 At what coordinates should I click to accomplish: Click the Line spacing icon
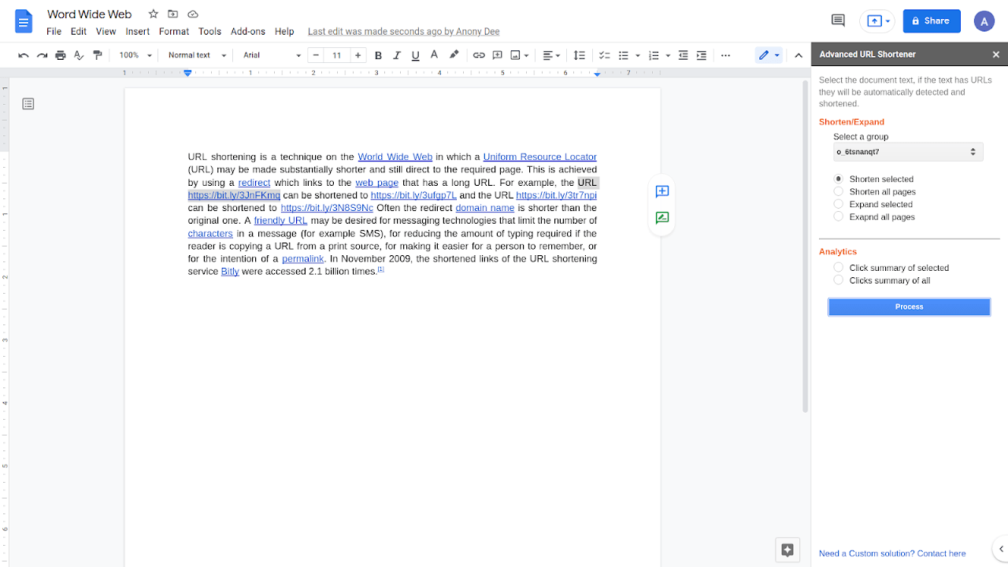[580, 55]
